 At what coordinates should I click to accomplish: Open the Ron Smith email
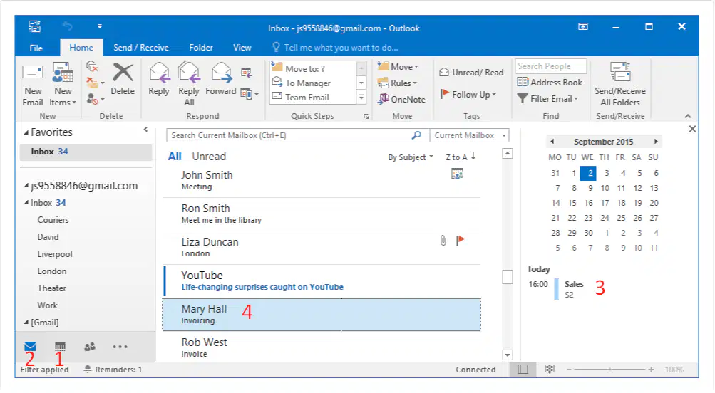(322, 214)
